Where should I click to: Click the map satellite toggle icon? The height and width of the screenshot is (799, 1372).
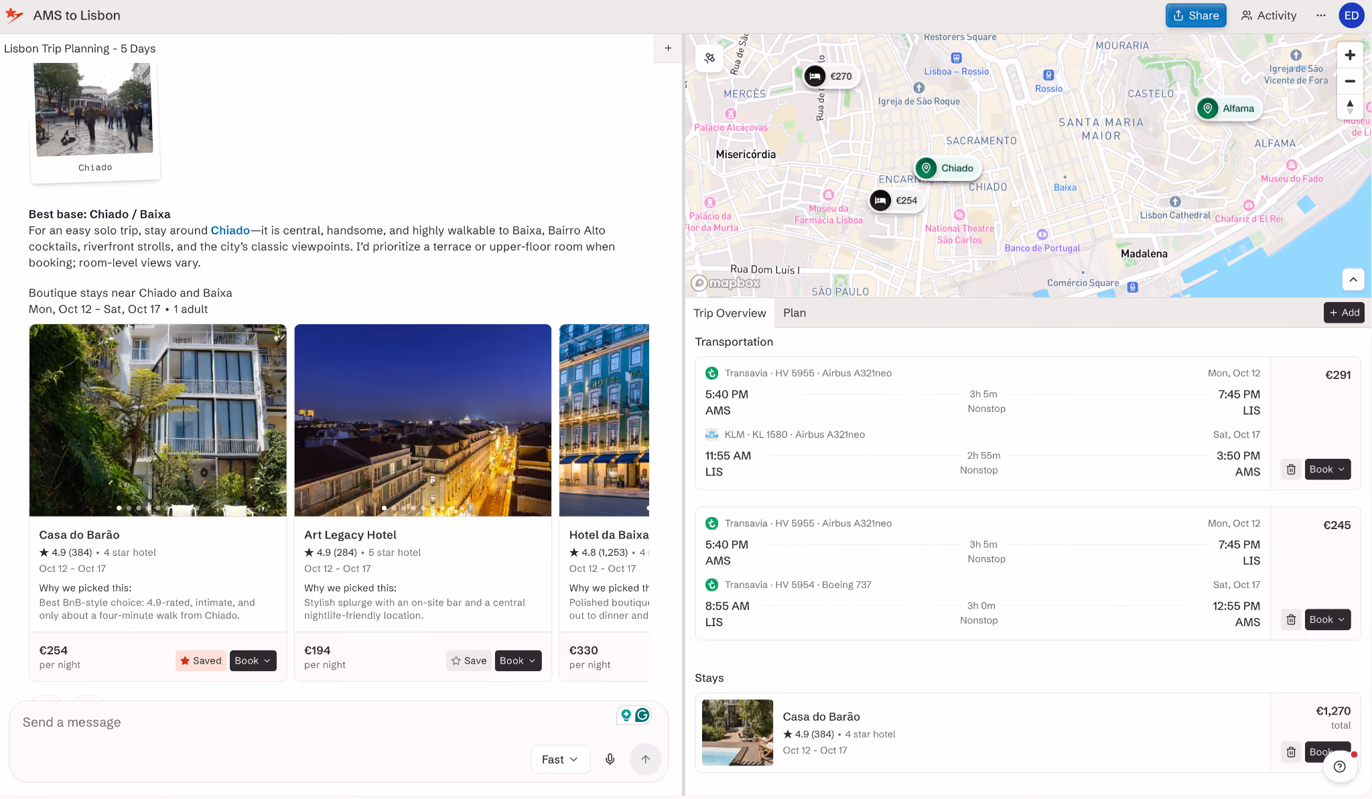(x=709, y=58)
